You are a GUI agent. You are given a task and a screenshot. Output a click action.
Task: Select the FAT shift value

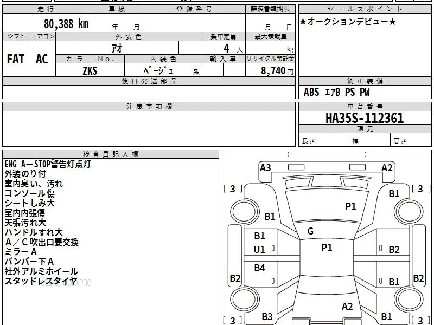[16, 59]
